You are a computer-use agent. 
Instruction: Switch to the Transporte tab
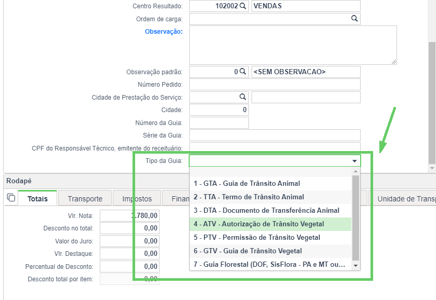pos(85,198)
